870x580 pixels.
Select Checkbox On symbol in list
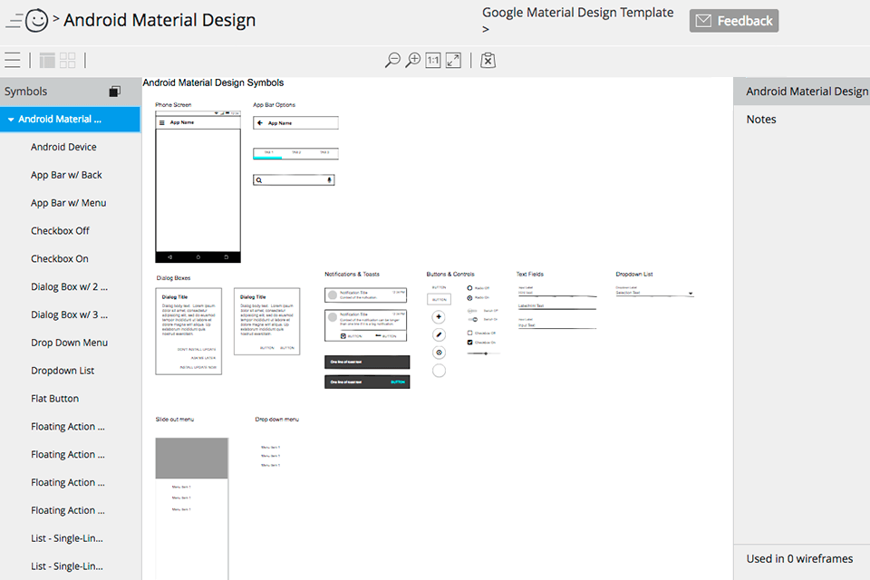(60, 258)
